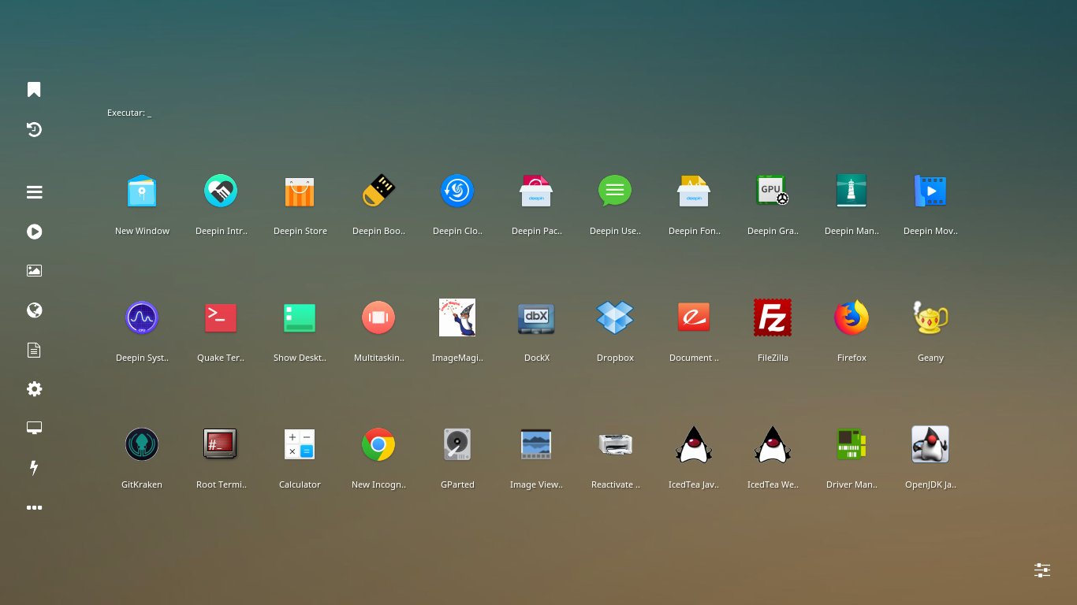
Task: Open the DockX application icon
Action: (x=536, y=317)
